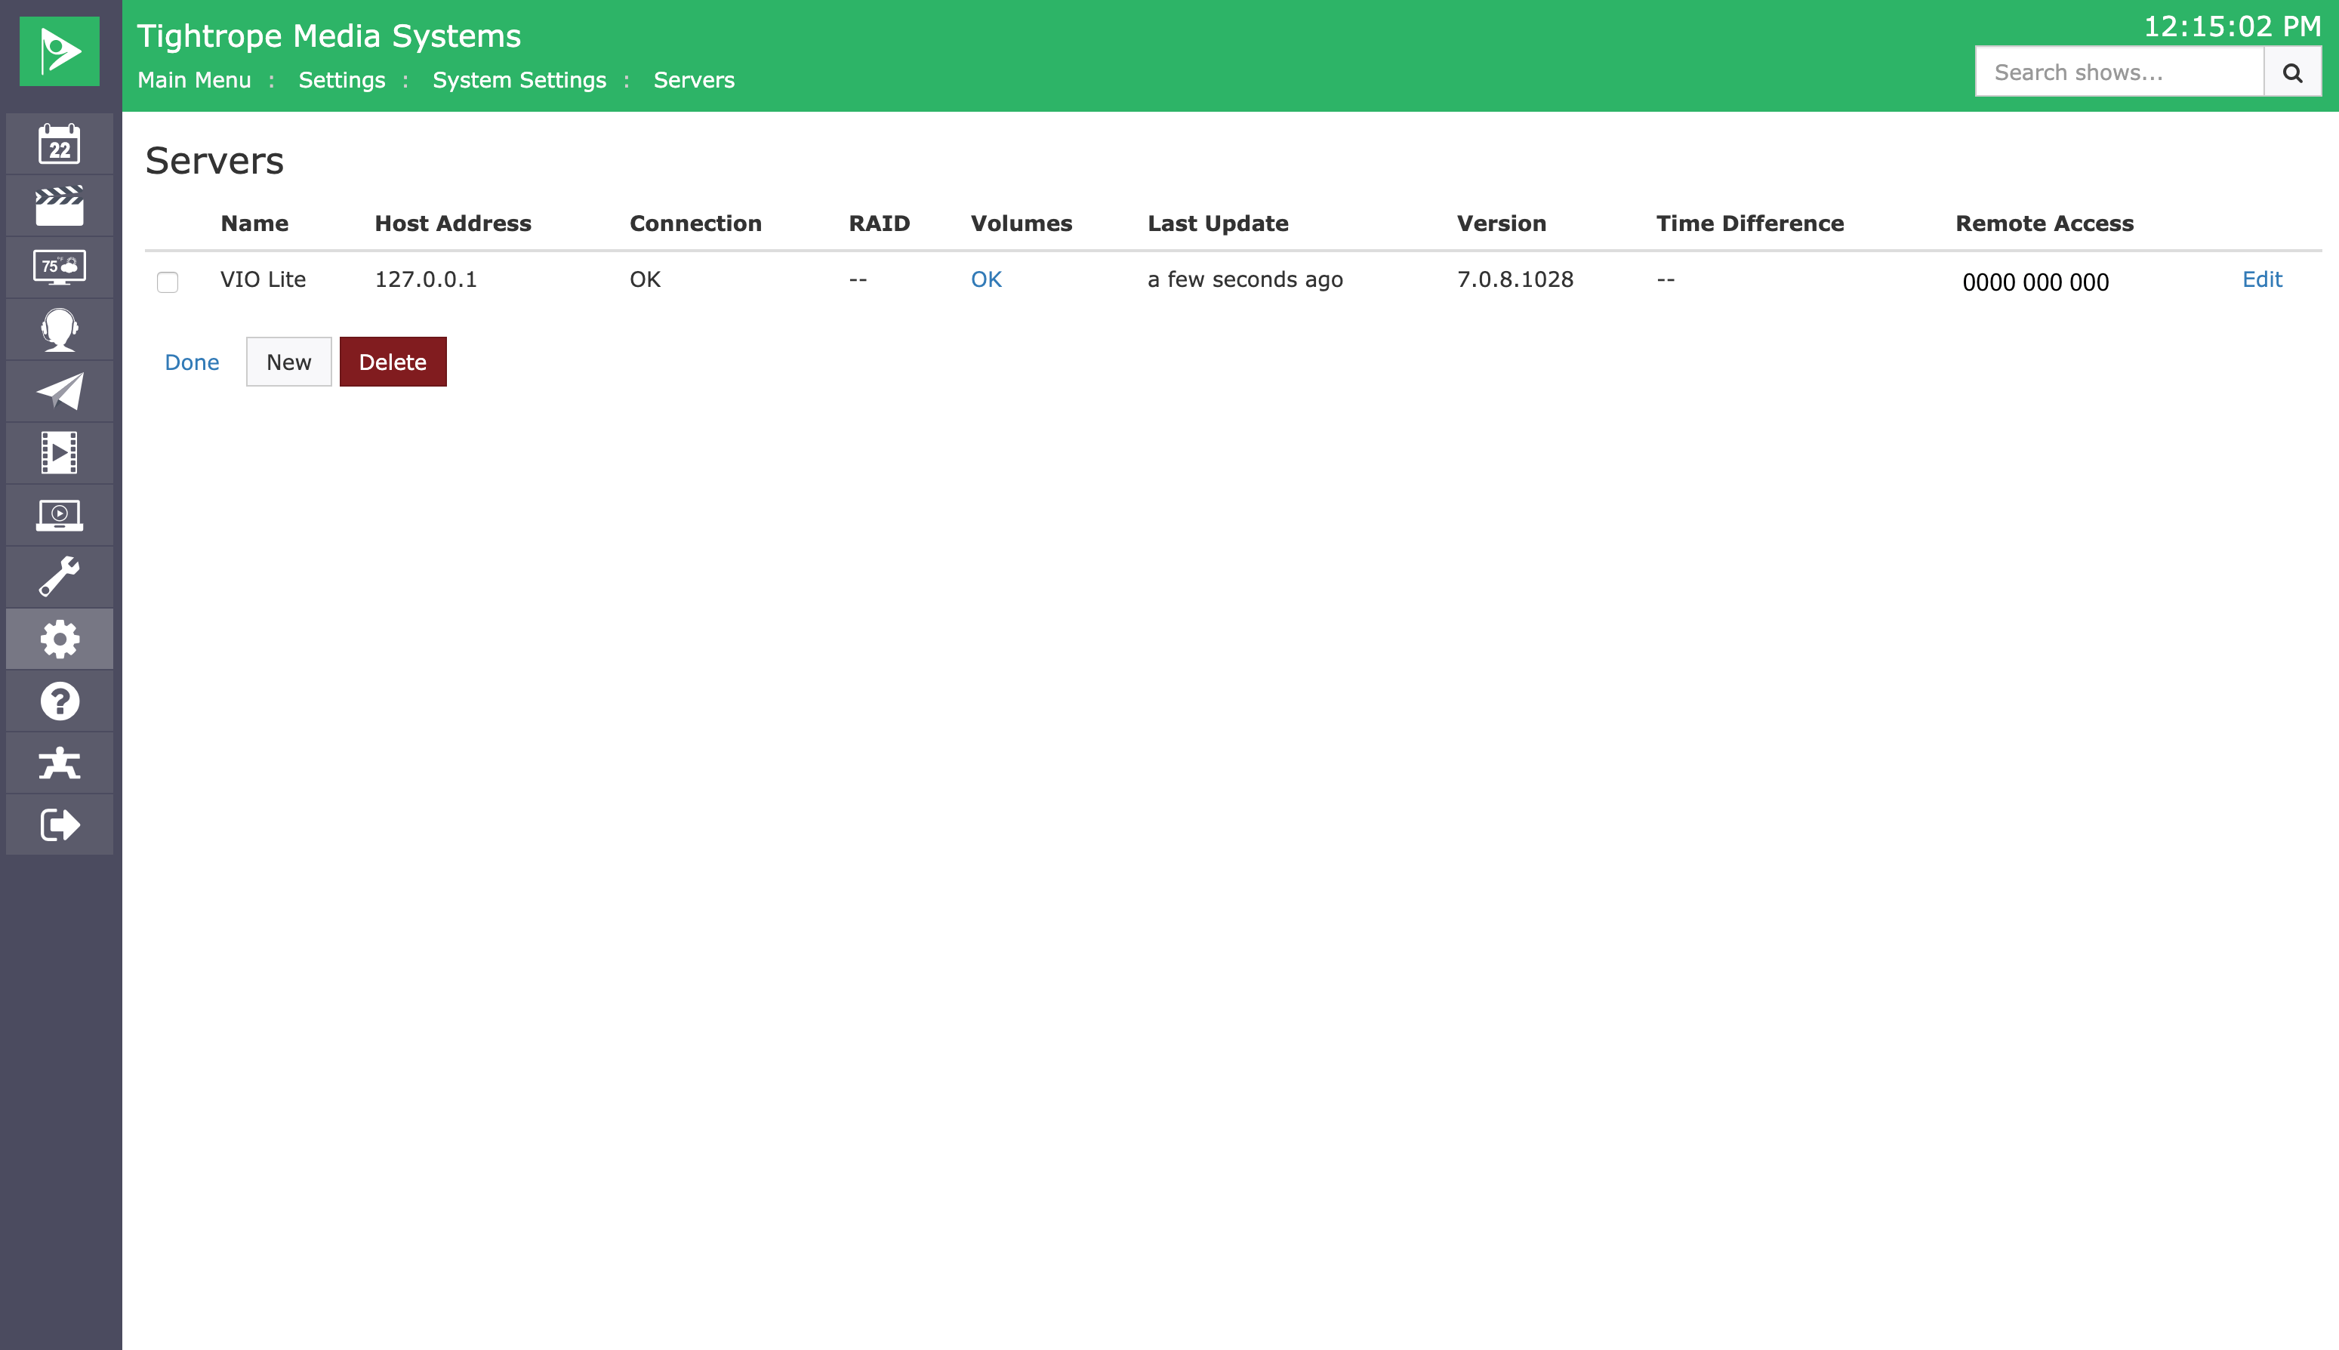Click remote access code 0000 000 000
2339x1350 pixels.
click(2035, 282)
